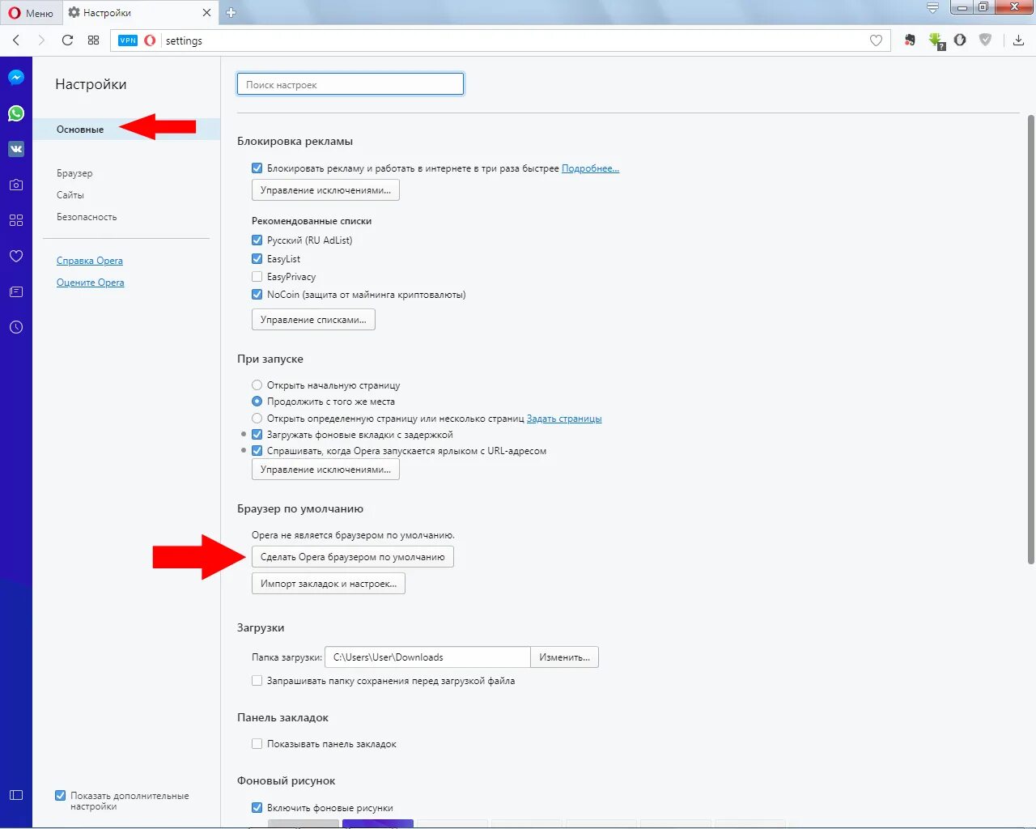
Task: Open the Downloads toolbar icon
Action: [1018, 40]
